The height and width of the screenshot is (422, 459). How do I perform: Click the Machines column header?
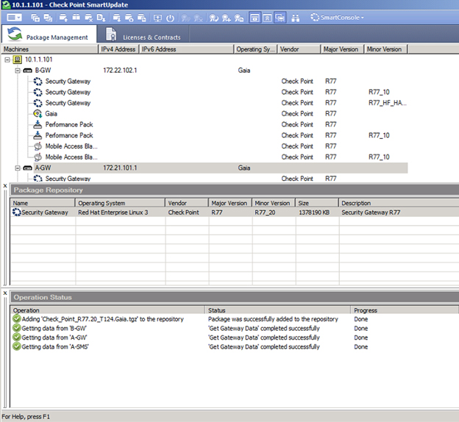50,49
